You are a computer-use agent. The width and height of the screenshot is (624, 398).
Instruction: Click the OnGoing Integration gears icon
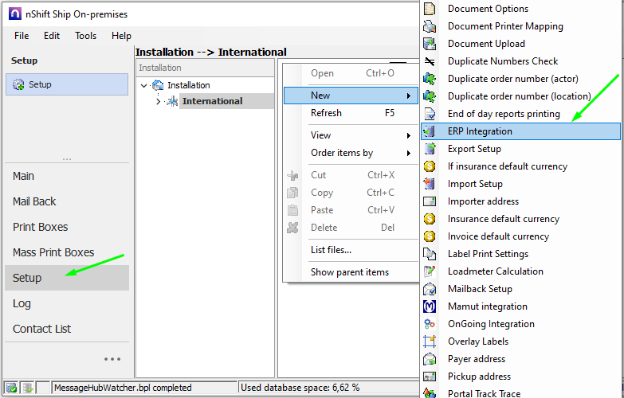coord(430,324)
